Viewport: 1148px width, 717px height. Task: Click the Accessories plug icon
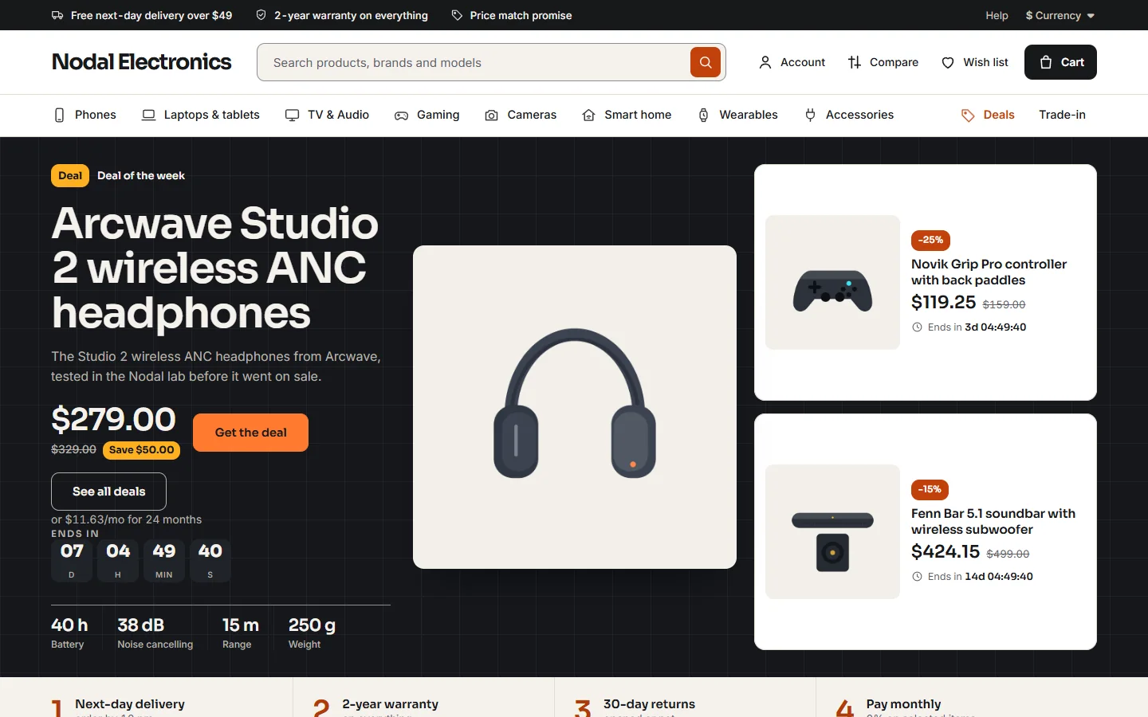pyautogui.click(x=810, y=115)
